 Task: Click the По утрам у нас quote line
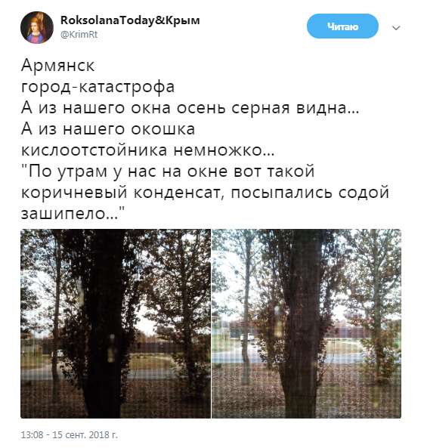click(168, 171)
